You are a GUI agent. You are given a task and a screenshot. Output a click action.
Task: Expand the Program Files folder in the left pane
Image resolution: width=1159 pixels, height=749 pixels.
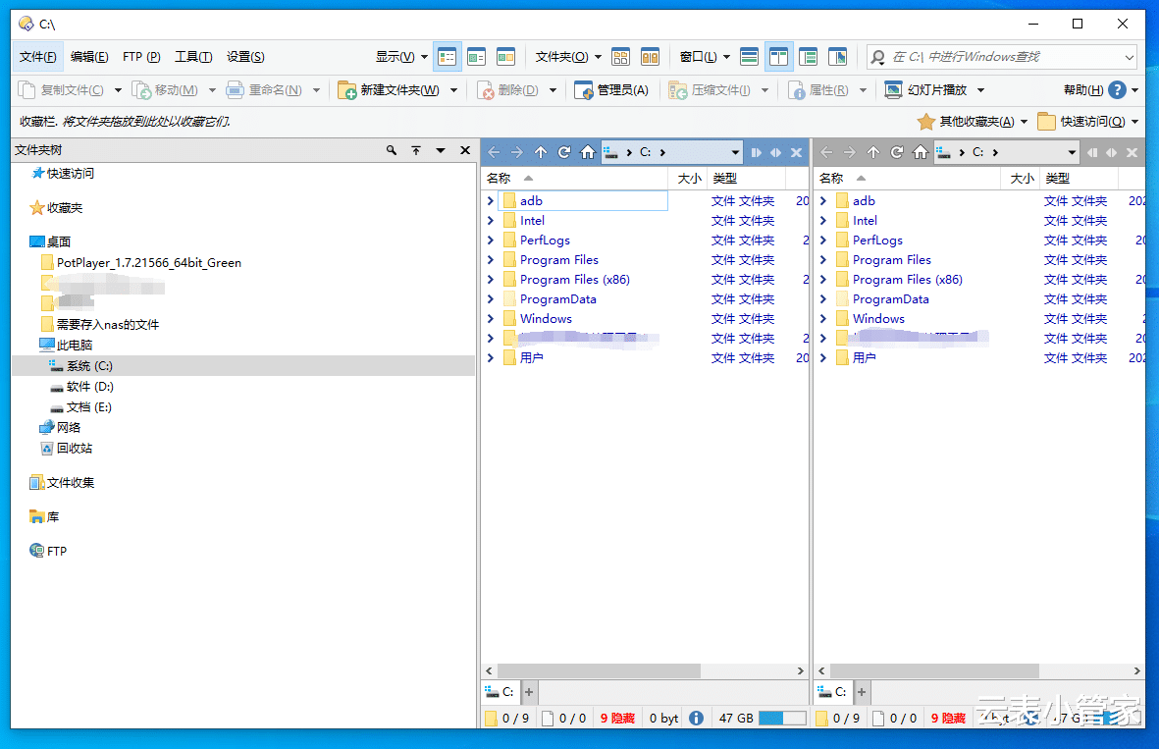(x=491, y=260)
